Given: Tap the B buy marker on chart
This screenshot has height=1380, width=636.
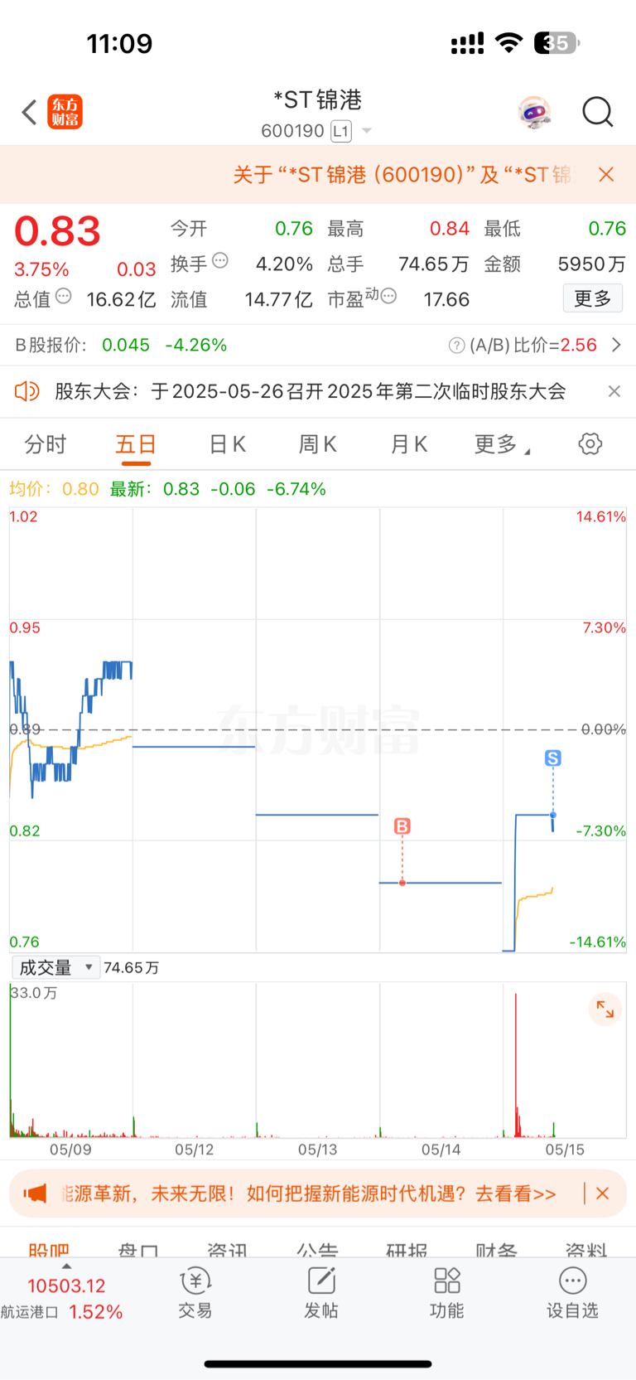Looking at the screenshot, I should pyautogui.click(x=402, y=826).
